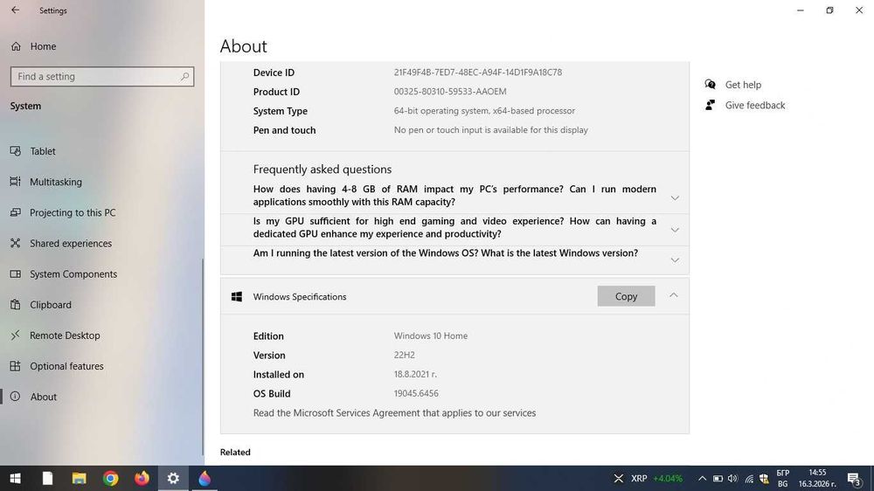Click the Give feedback person icon
The height and width of the screenshot is (491, 874).
coord(710,105)
